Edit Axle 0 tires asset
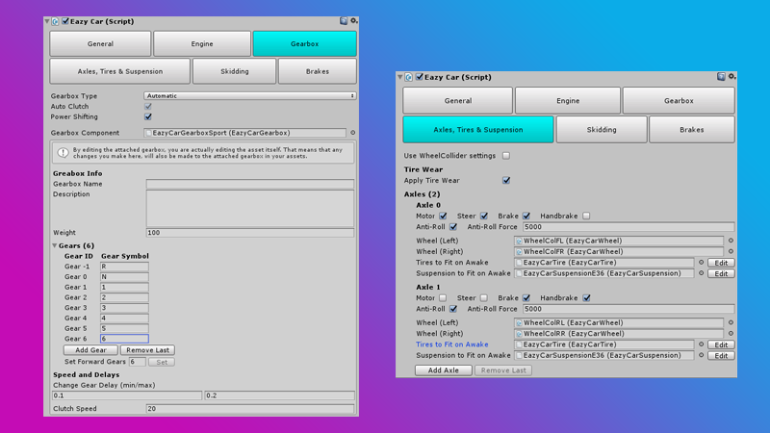 (721, 263)
